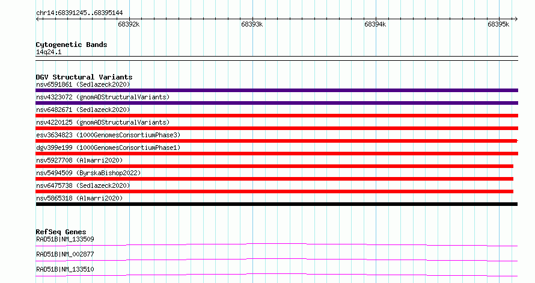Click variant label nsv5927708 (Almarri2020)
This screenshot has height=283, width=535.
point(79,160)
